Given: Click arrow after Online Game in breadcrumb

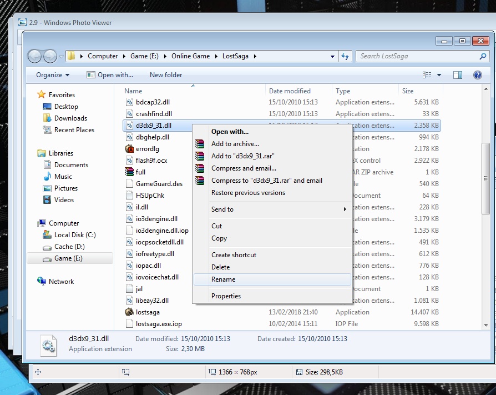Looking at the screenshot, I should pos(216,56).
